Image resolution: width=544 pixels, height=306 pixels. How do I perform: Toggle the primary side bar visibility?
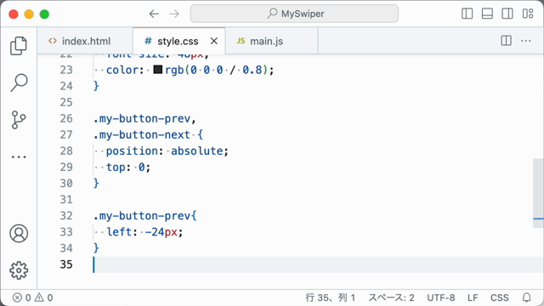467,14
